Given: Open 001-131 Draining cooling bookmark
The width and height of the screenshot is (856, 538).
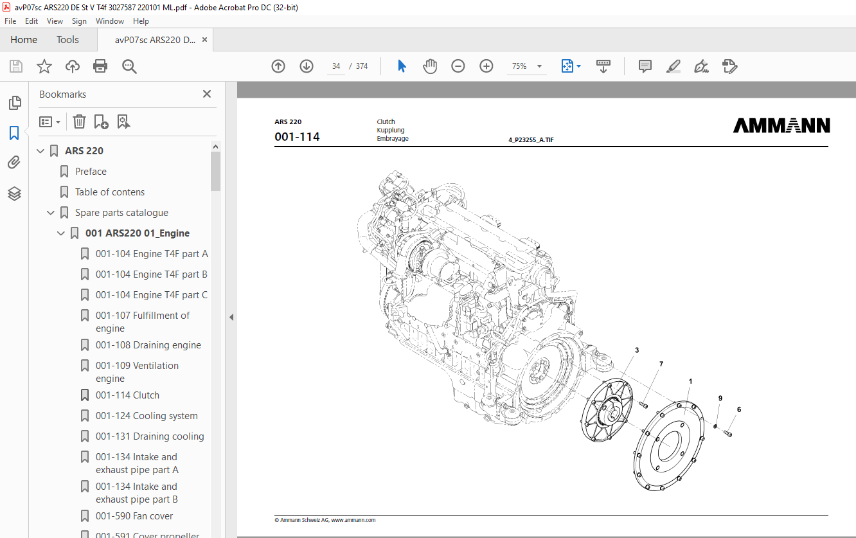Looking at the screenshot, I should [x=150, y=436].
